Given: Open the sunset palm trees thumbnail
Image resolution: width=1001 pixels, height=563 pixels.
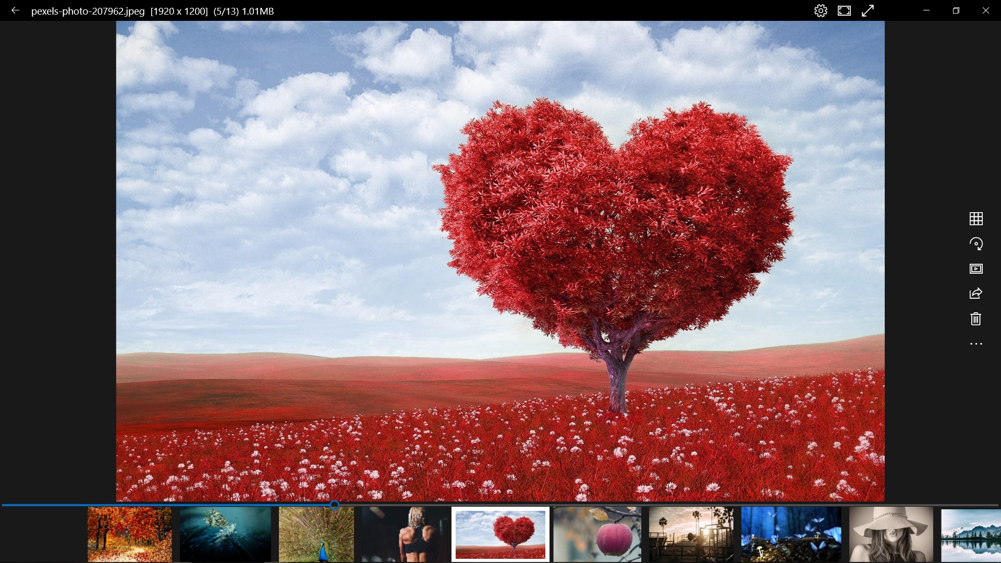Looking at the screenshot, I should click(x=691, y=534).
